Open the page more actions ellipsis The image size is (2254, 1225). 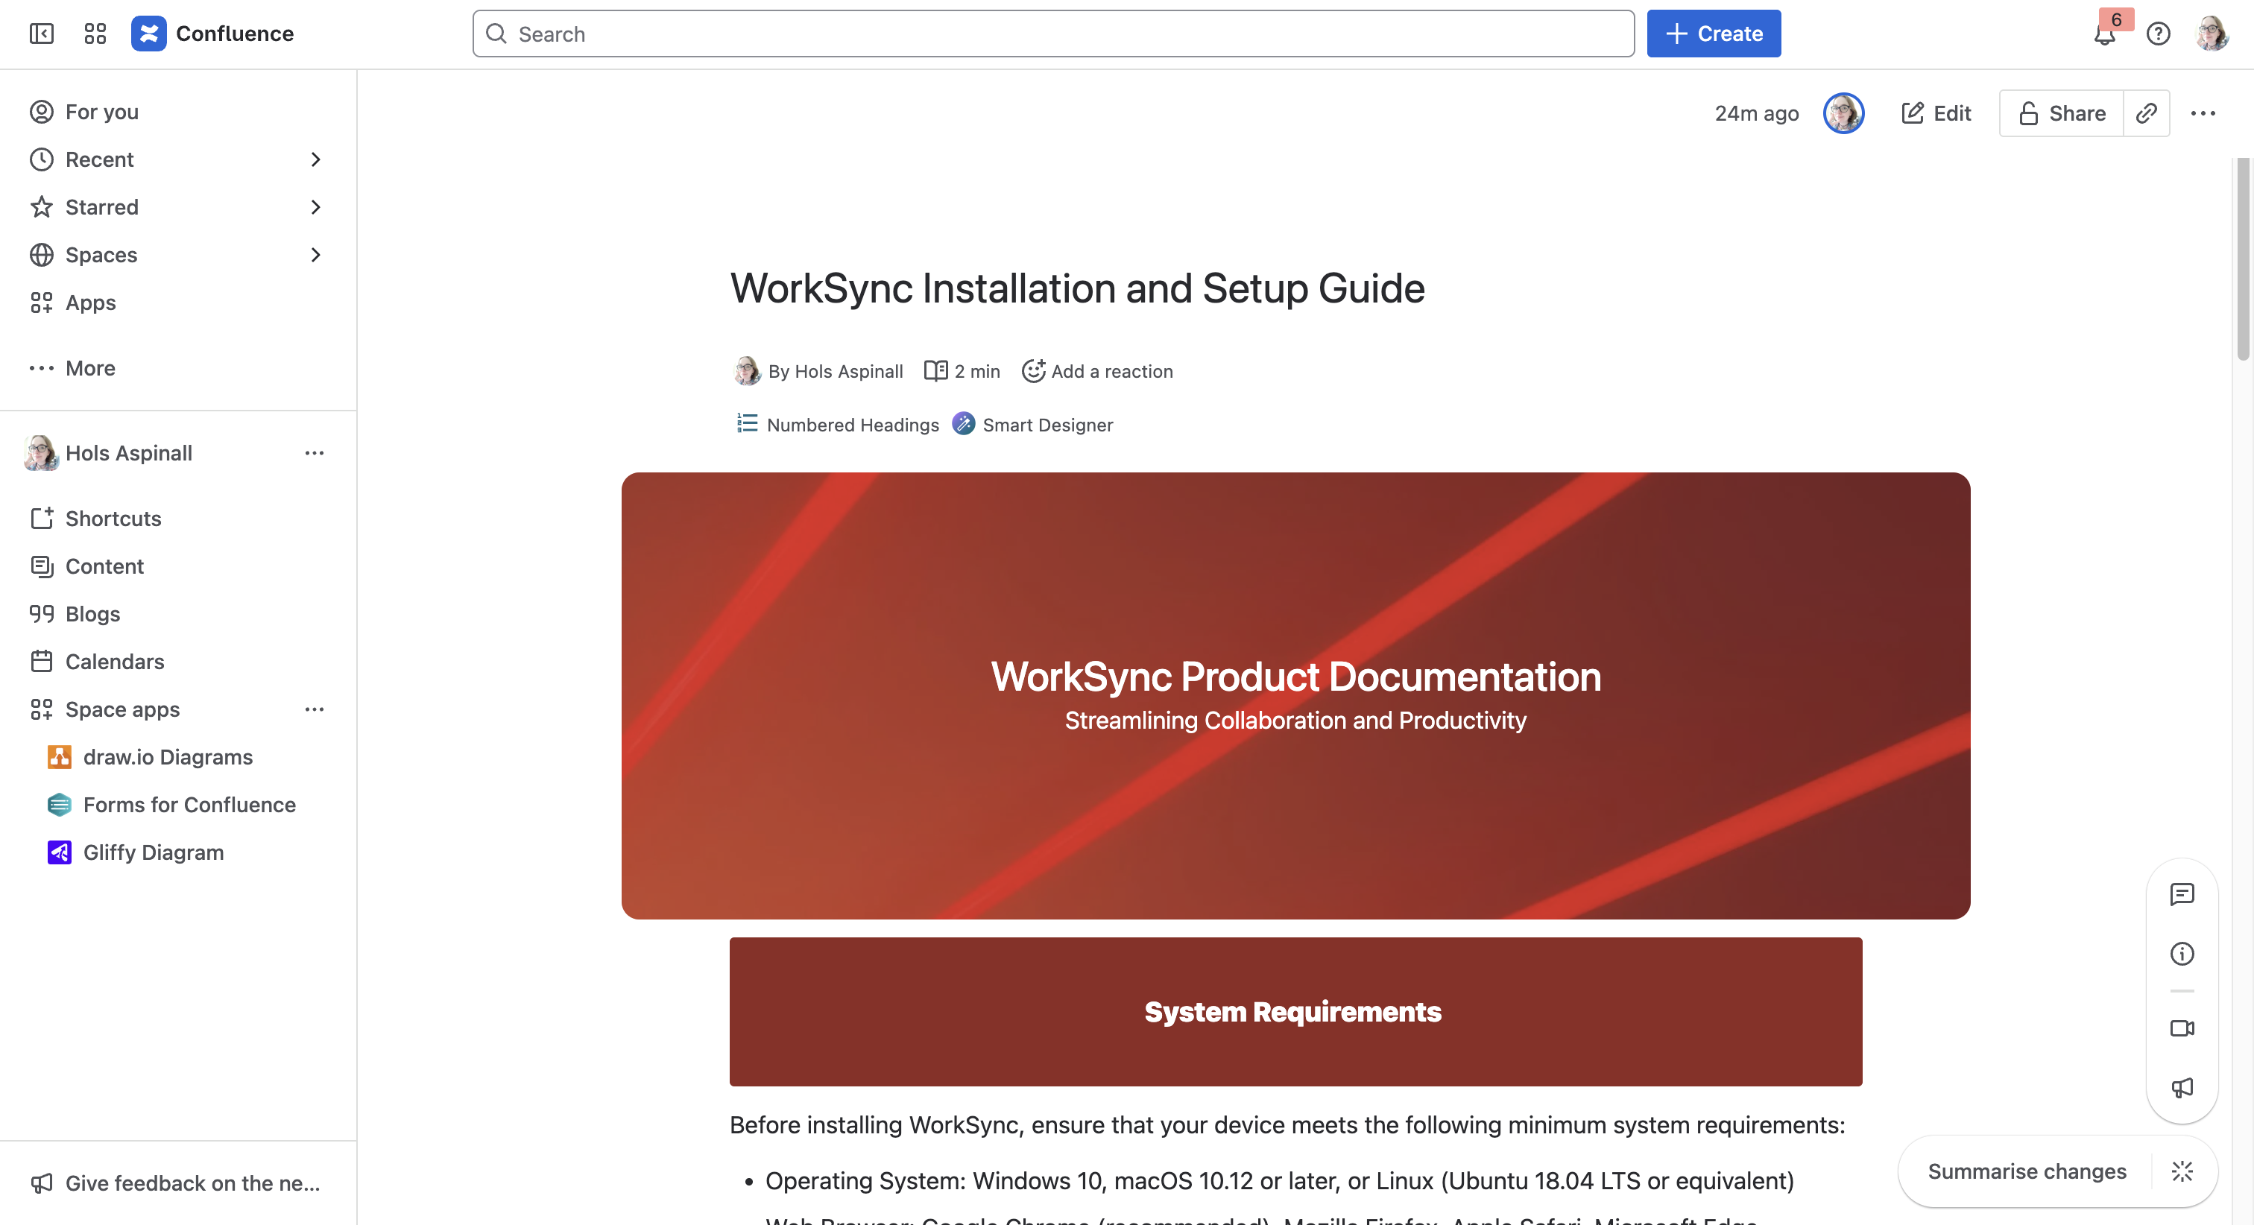(x=2203, y=113)
